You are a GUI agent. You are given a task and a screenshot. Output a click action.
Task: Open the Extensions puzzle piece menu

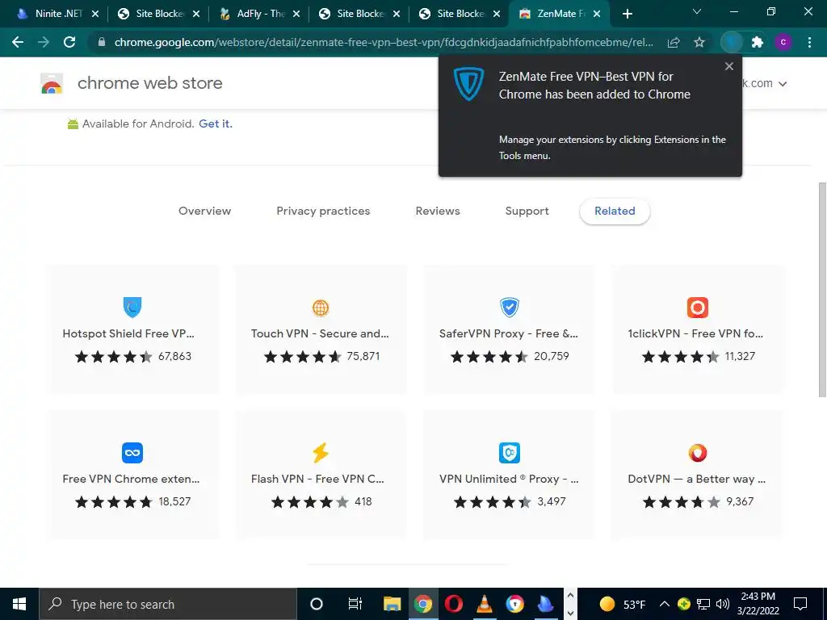point(758,42)
